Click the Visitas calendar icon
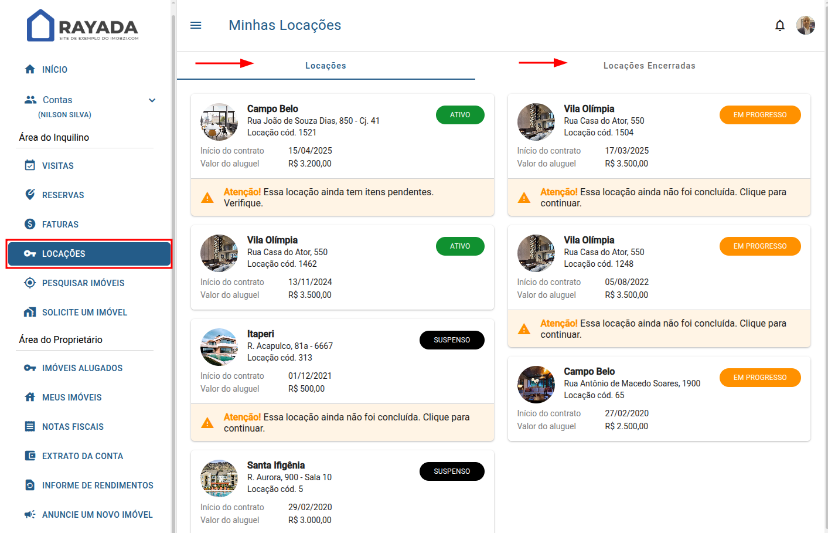 pyautogui.click(x=30, y=165)
